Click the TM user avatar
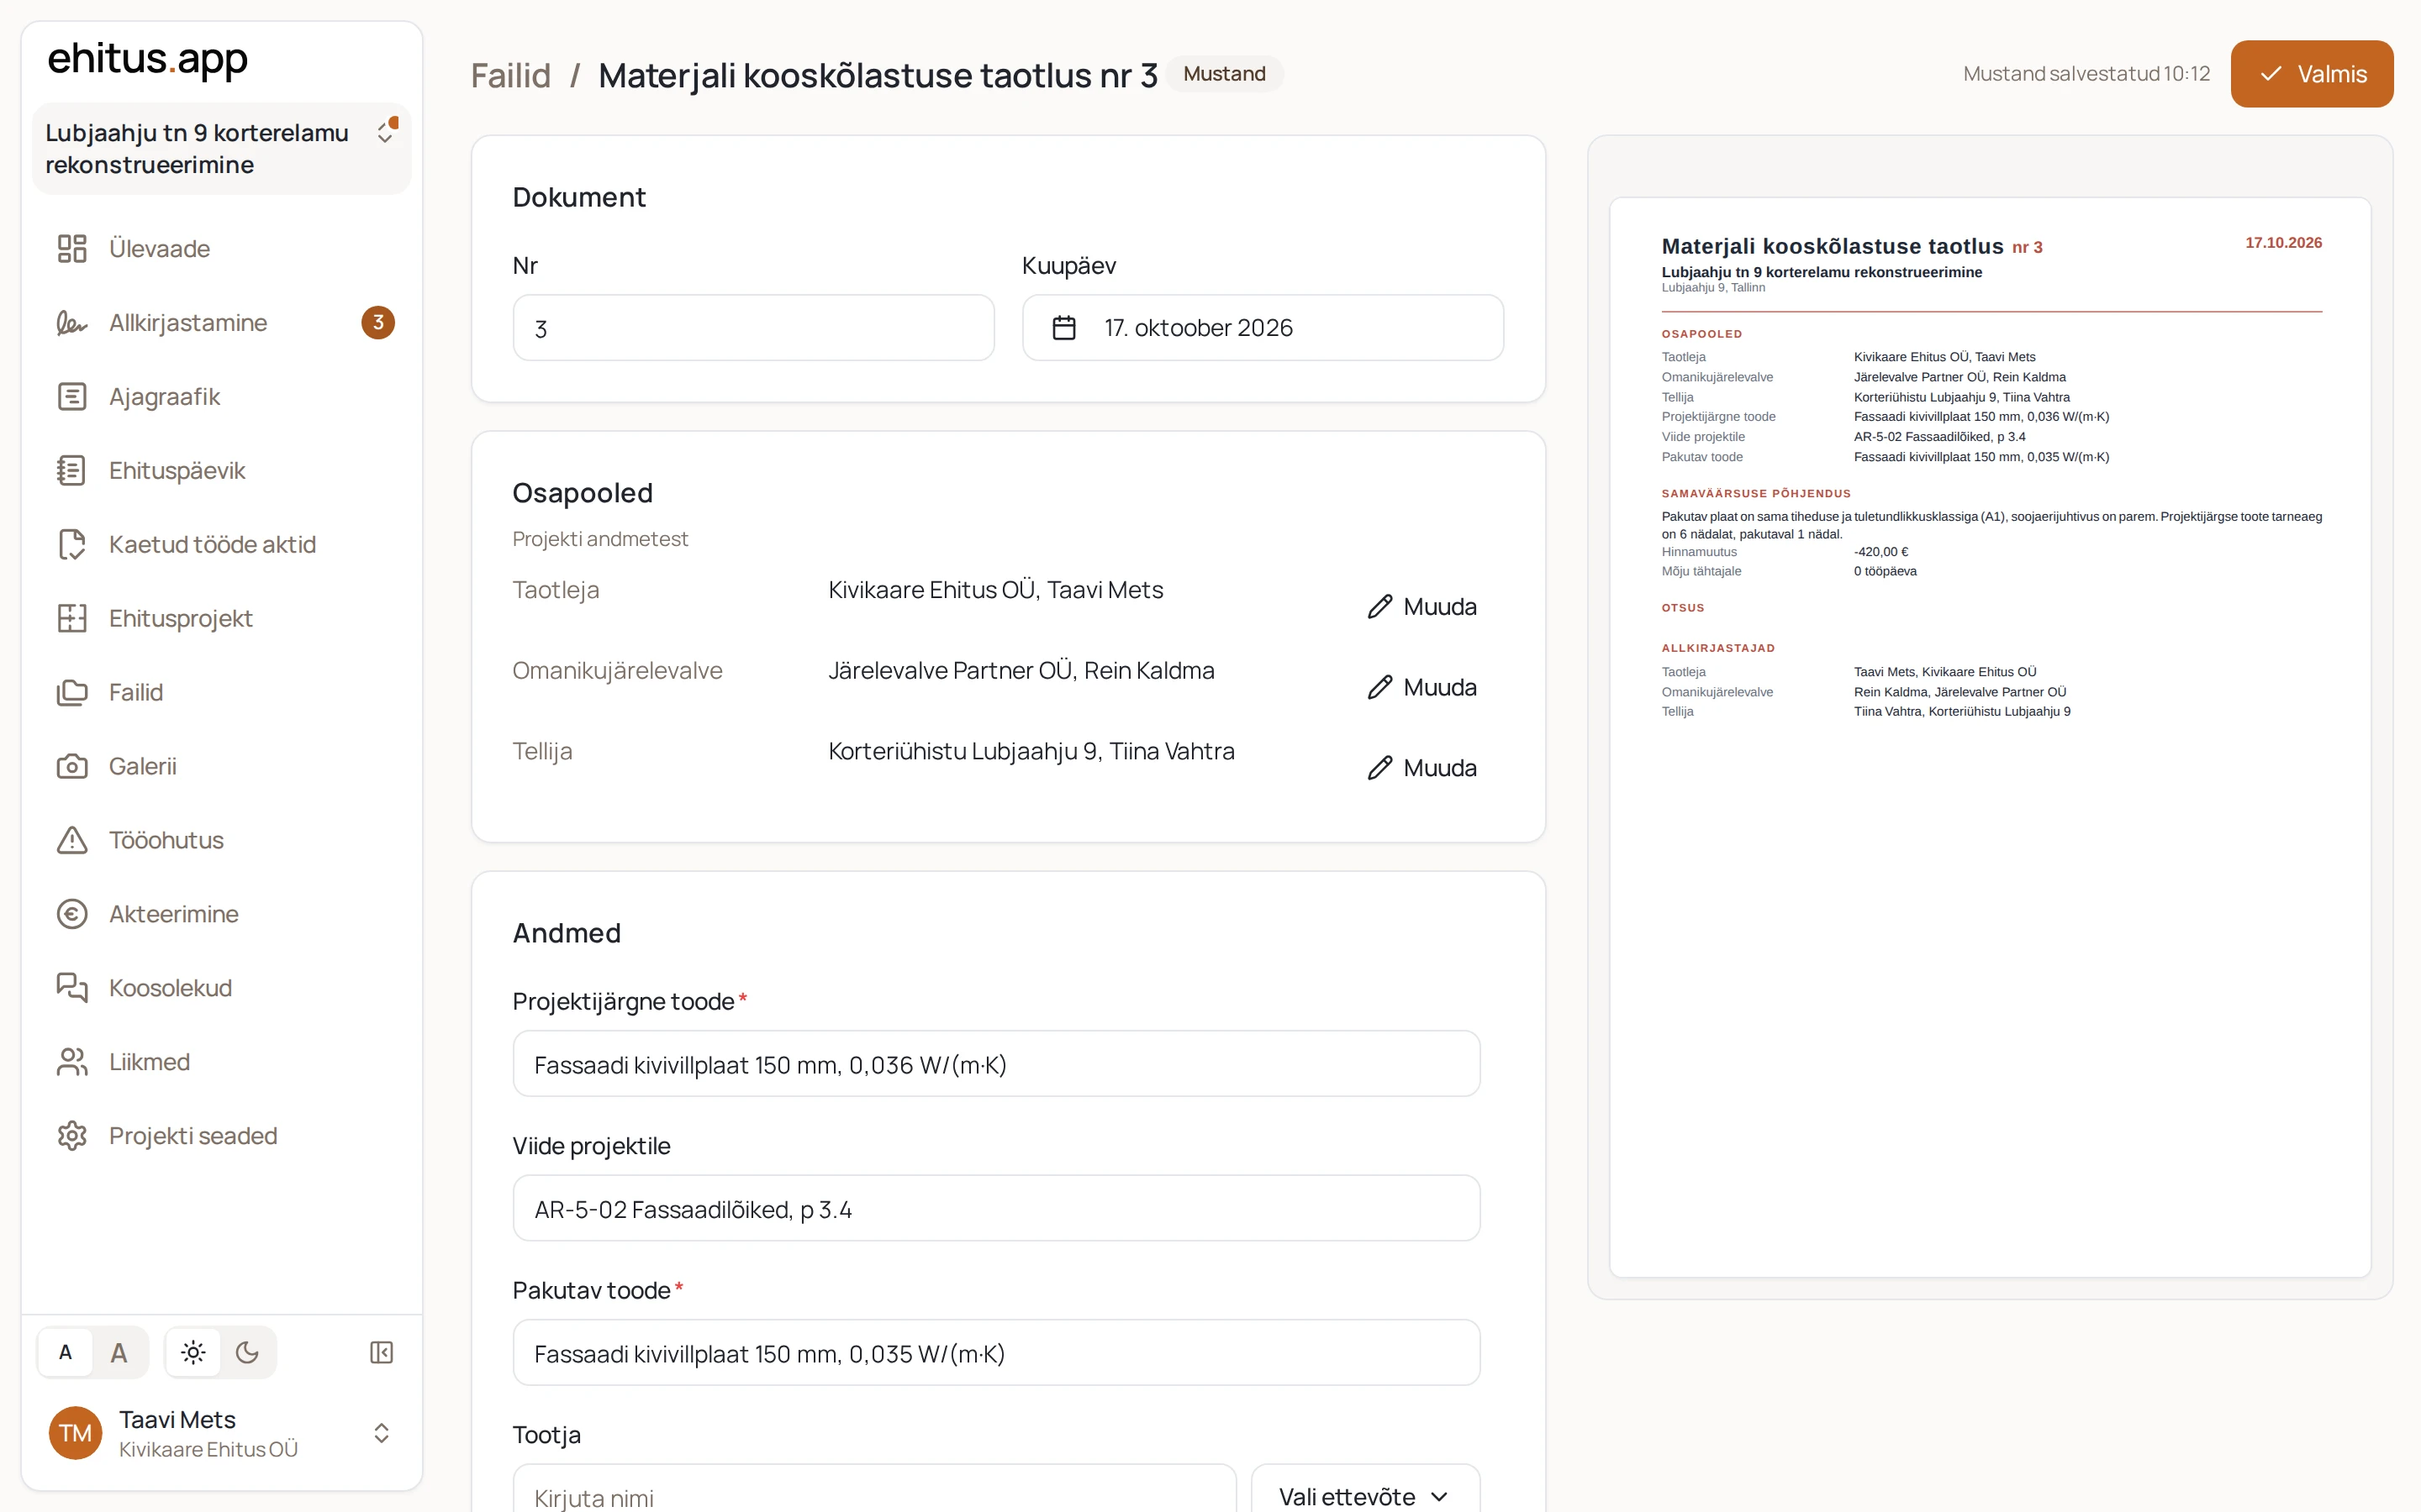The image size is (2421, 1512). (75, 1433)
